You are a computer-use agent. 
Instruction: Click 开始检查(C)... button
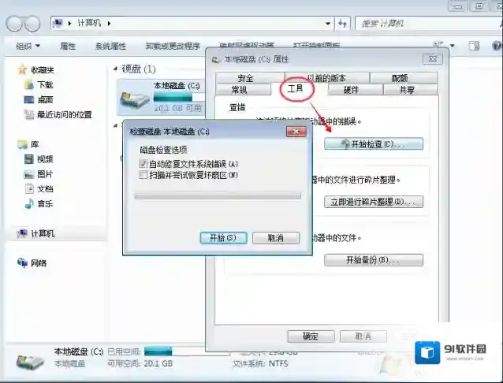pos(373,144)
